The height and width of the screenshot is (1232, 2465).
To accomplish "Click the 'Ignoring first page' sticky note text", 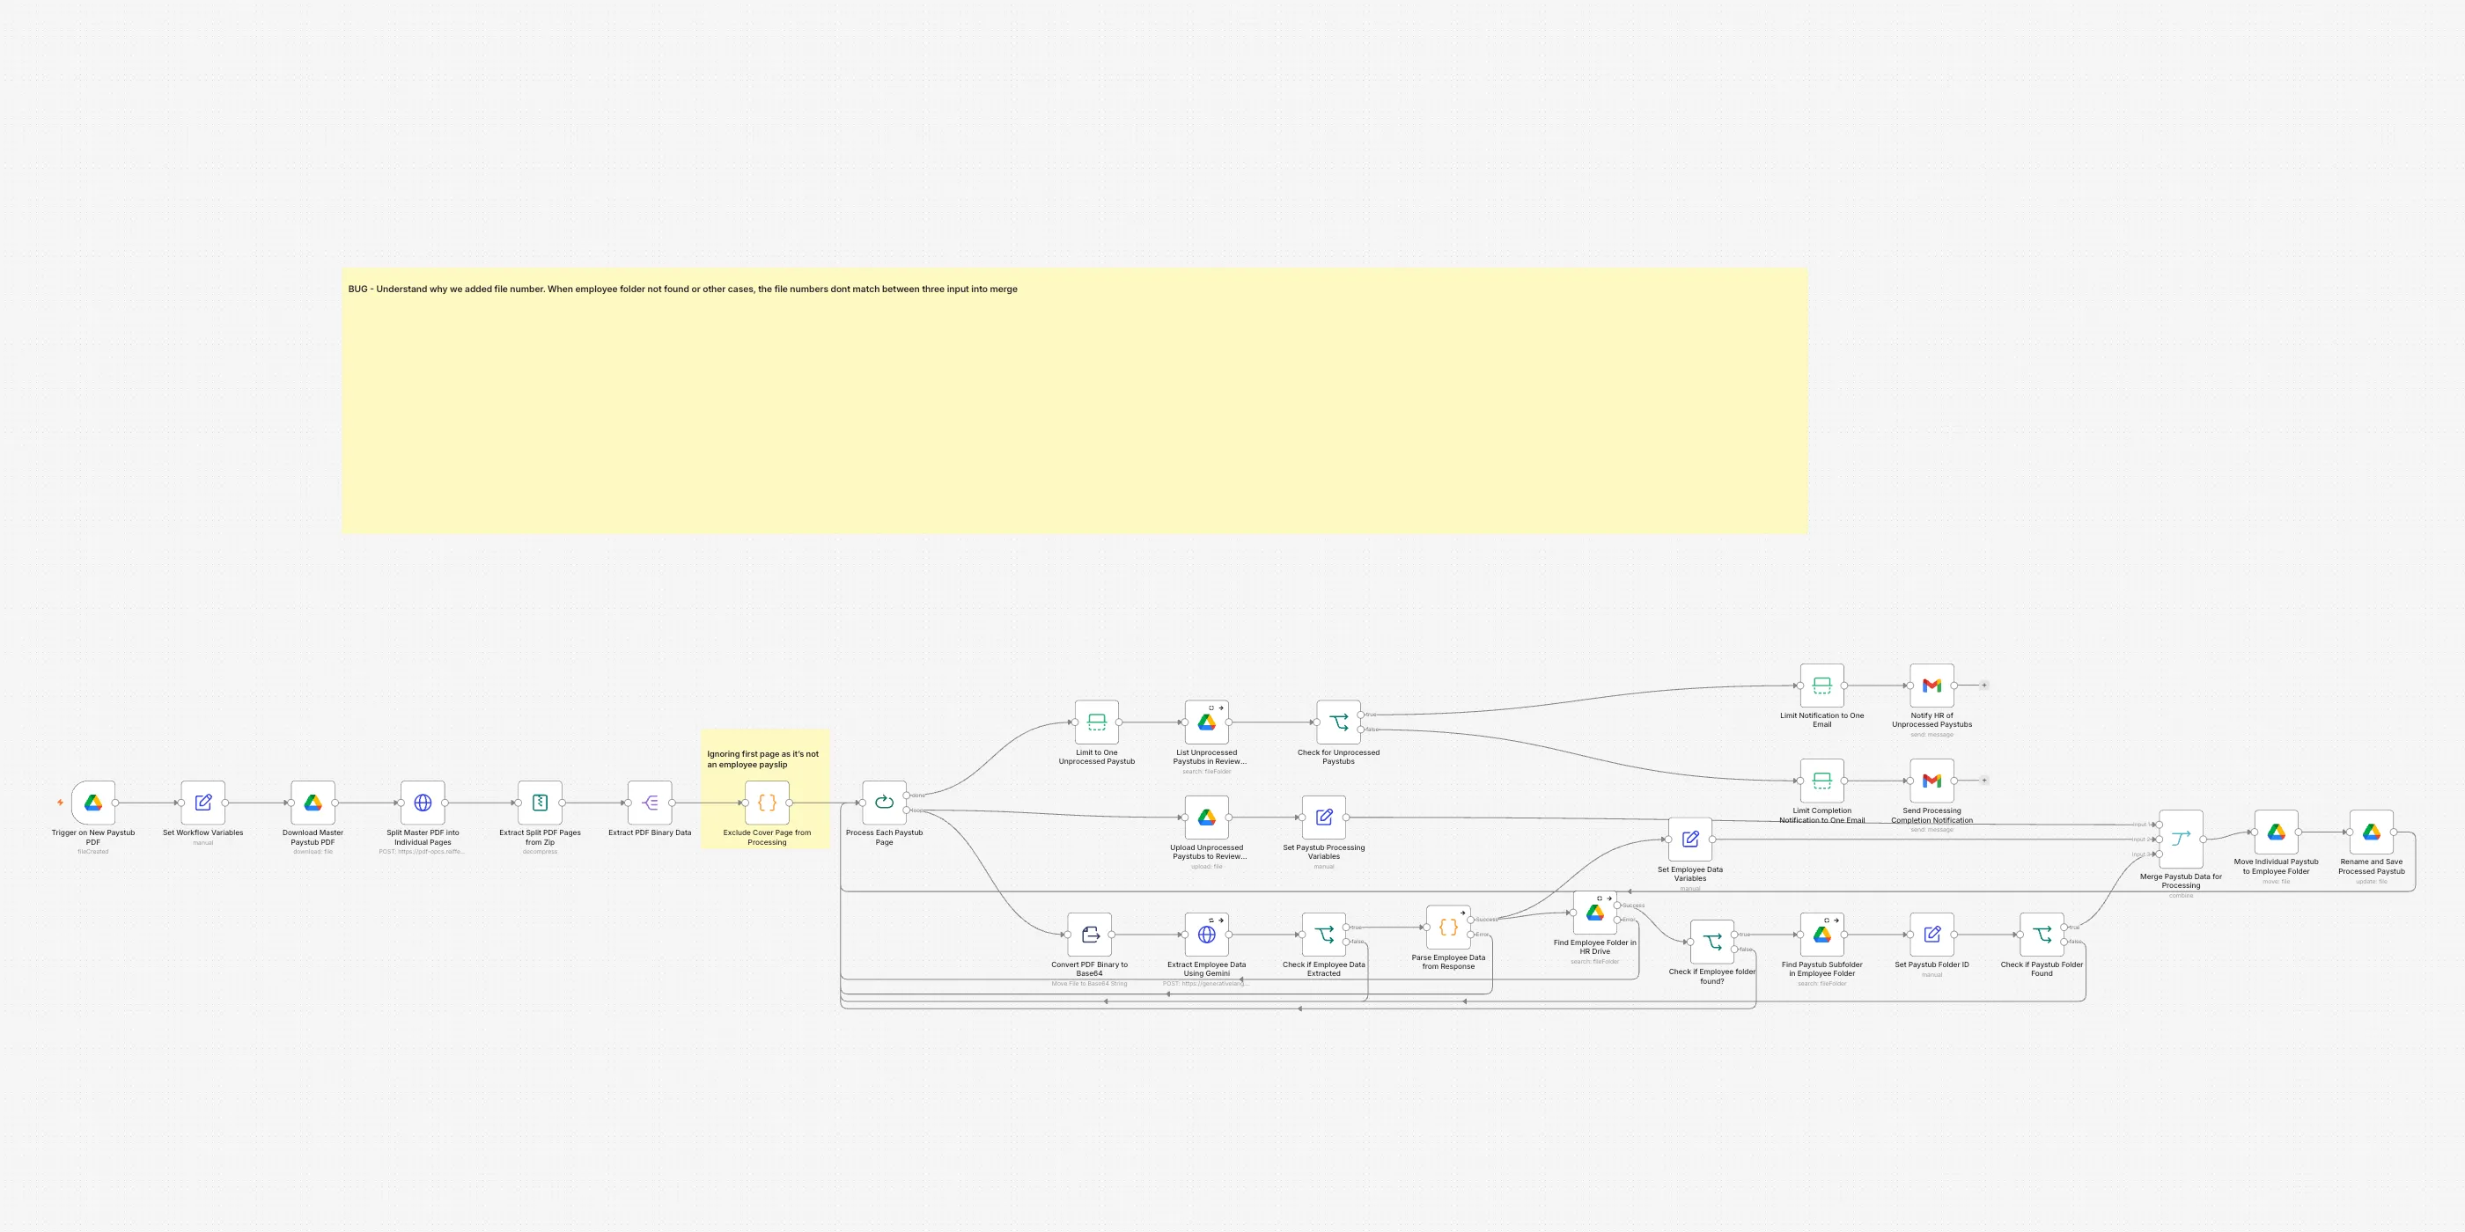I will (762, 759).
